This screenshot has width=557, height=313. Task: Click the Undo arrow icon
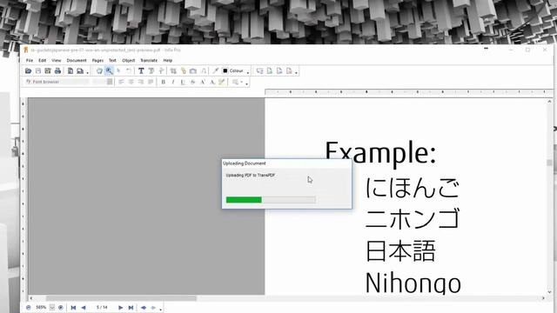129,71
